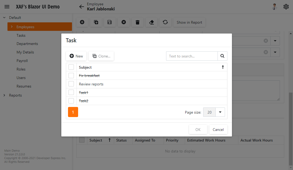Image resolution: width=293 pixels, height=170 pixels.
Task: Click the Clone... button in Task dialog
Action: click(x=101, y=56)
